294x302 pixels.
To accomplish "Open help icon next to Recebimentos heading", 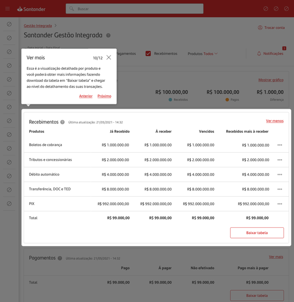I will (62, 122).
